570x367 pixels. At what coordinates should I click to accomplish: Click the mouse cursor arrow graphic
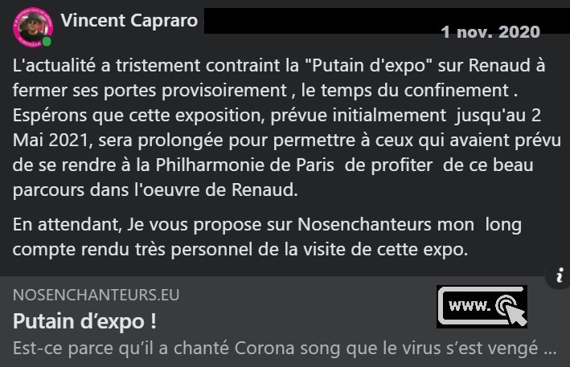coord(516,314)
